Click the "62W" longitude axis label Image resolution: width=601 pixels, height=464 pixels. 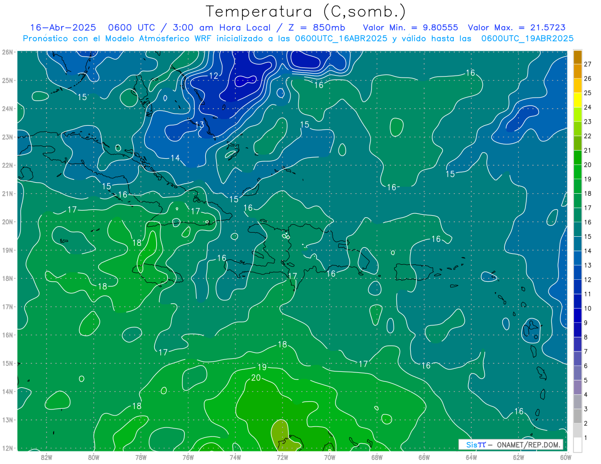pyautogui.click(x=518, y=457)
